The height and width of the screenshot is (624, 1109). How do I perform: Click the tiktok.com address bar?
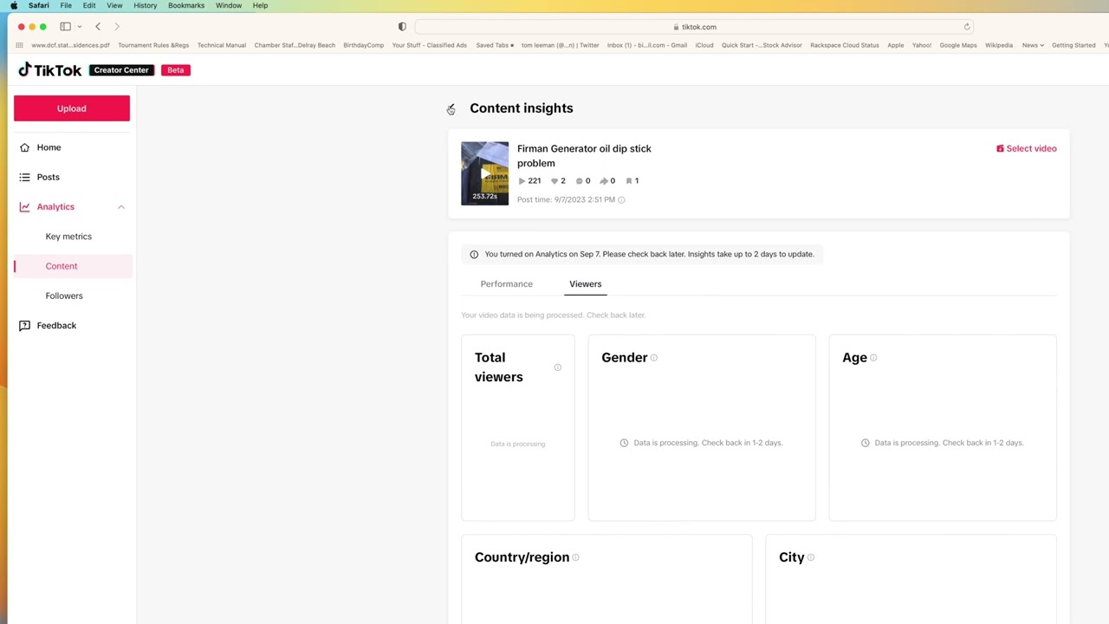(x=694, y=27)
